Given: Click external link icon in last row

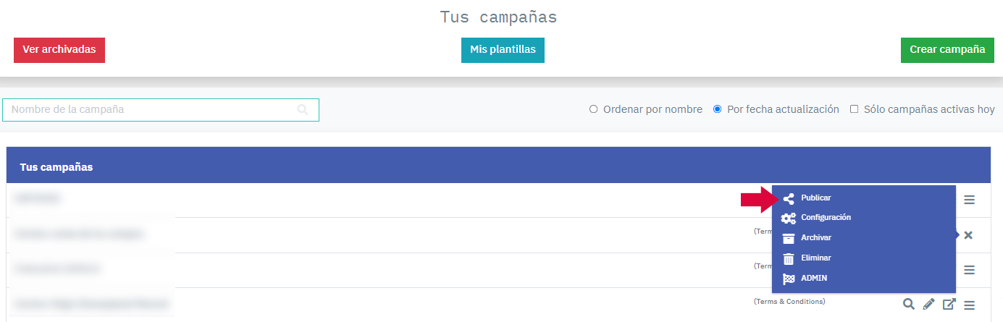Looking at the screenshot, I should pos(949,305).
